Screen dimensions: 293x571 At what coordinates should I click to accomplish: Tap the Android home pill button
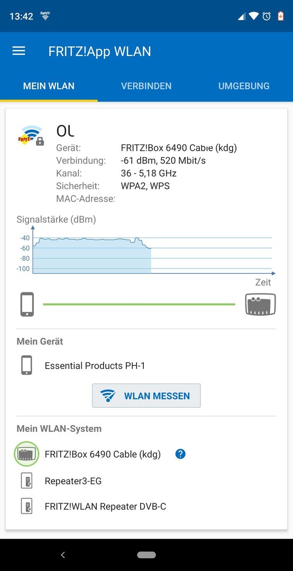pyautogui.click(x=146, y=555)
